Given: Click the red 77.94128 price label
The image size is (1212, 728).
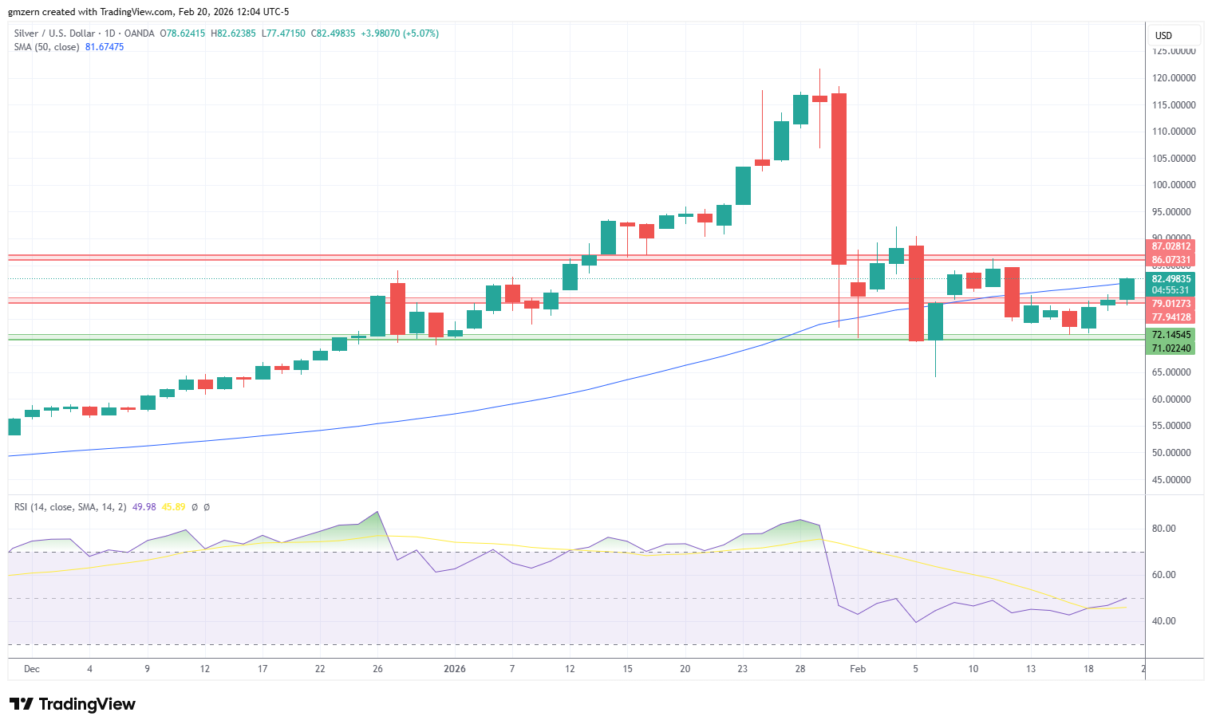Looking at the screenshot, I should [x=1171, y=317].
